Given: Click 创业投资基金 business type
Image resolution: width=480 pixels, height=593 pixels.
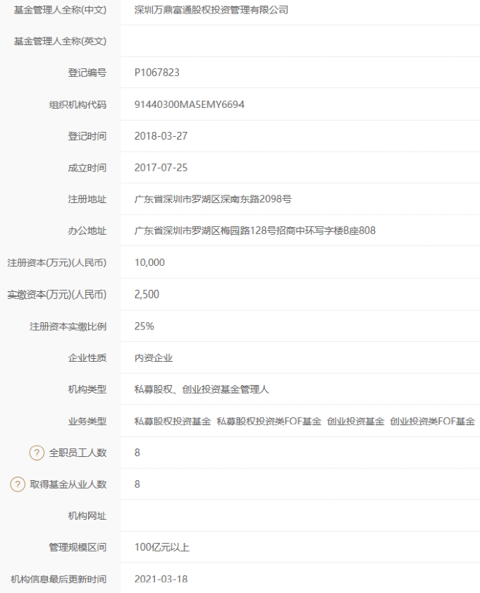Looking at the screenshot, I should [x=355, y=421].
